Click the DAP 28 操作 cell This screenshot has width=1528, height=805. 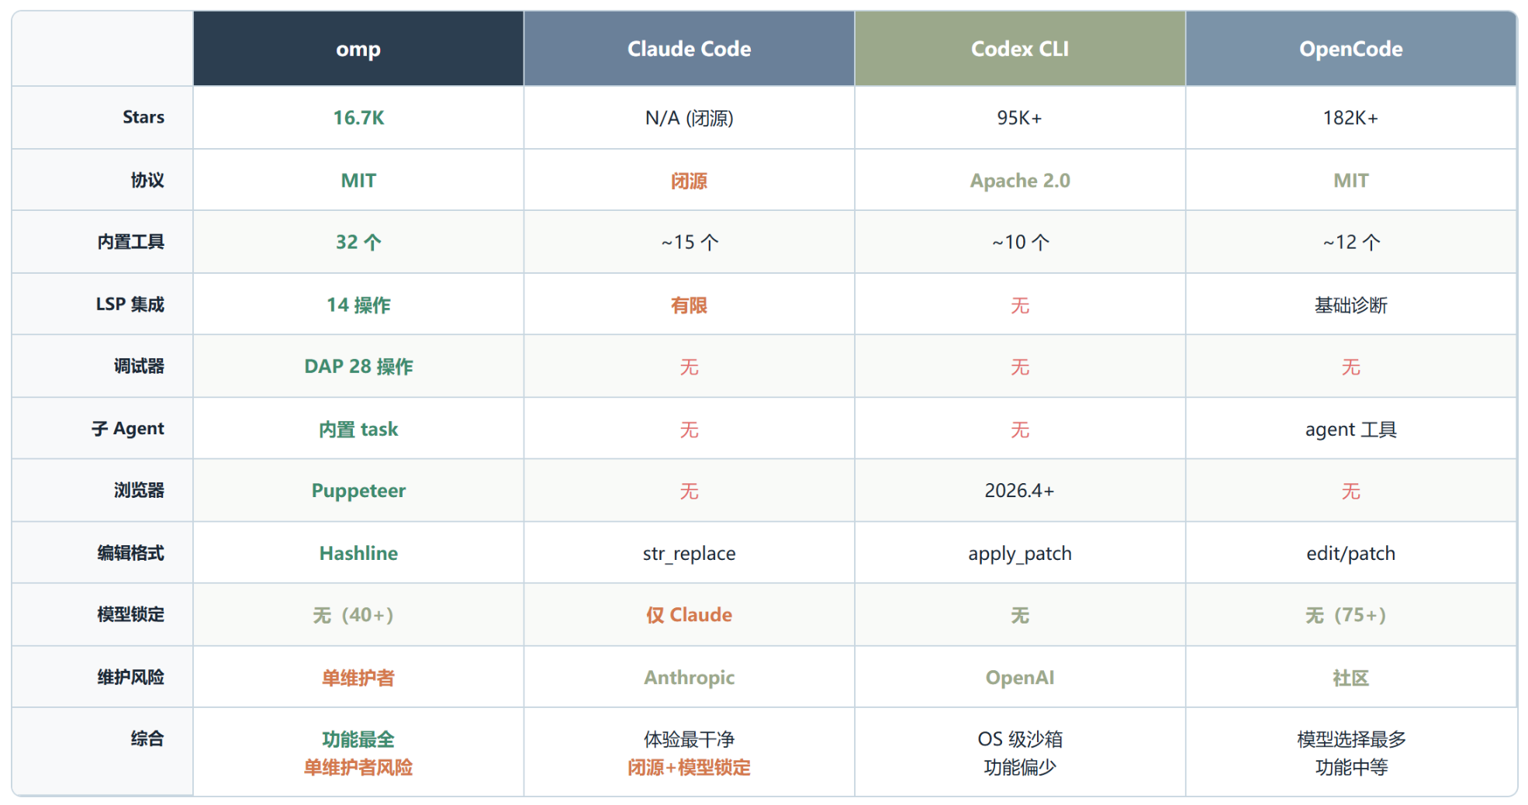(358, 366)
